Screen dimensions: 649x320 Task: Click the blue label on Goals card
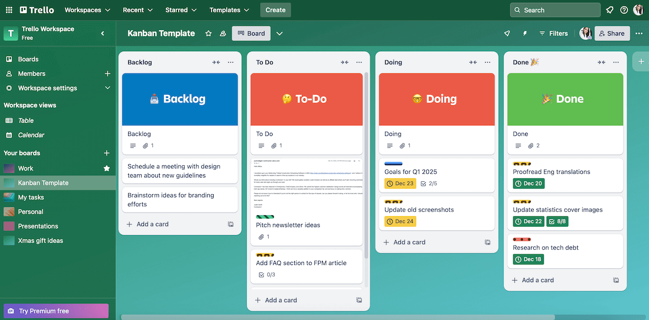(x=393, y=164)
